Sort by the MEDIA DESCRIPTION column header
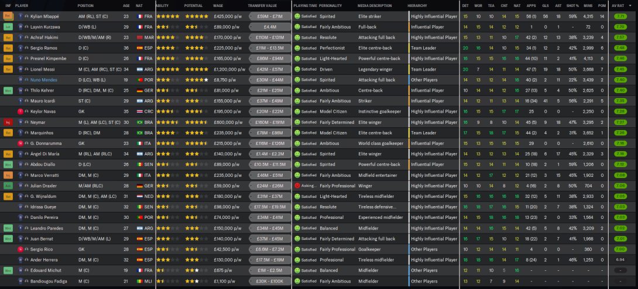This screenshot has height=289, width=638. point(375,6)
